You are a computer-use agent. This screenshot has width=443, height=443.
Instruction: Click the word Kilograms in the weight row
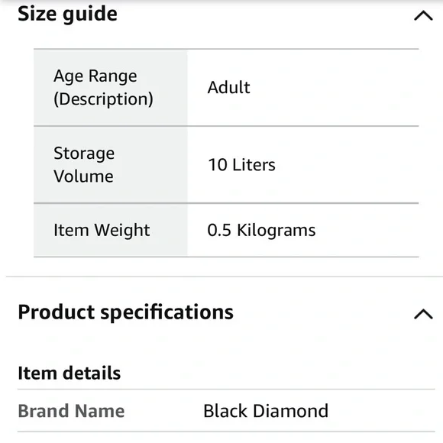point(276,231)
